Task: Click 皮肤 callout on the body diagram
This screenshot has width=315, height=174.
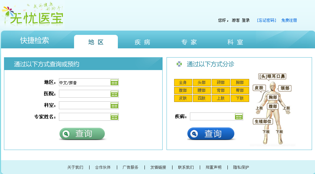Action: pyautogui.click(x=259, y=88)
